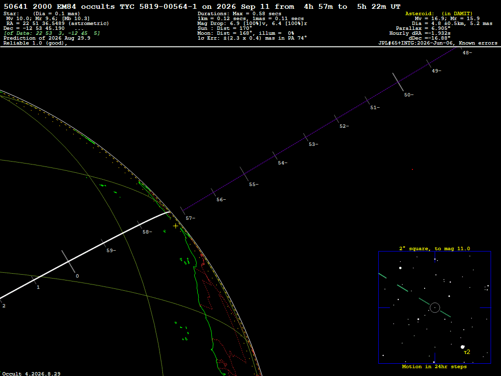
Task: Click the green 'of Date' coordinates line
Action: (x=52, y=33)
